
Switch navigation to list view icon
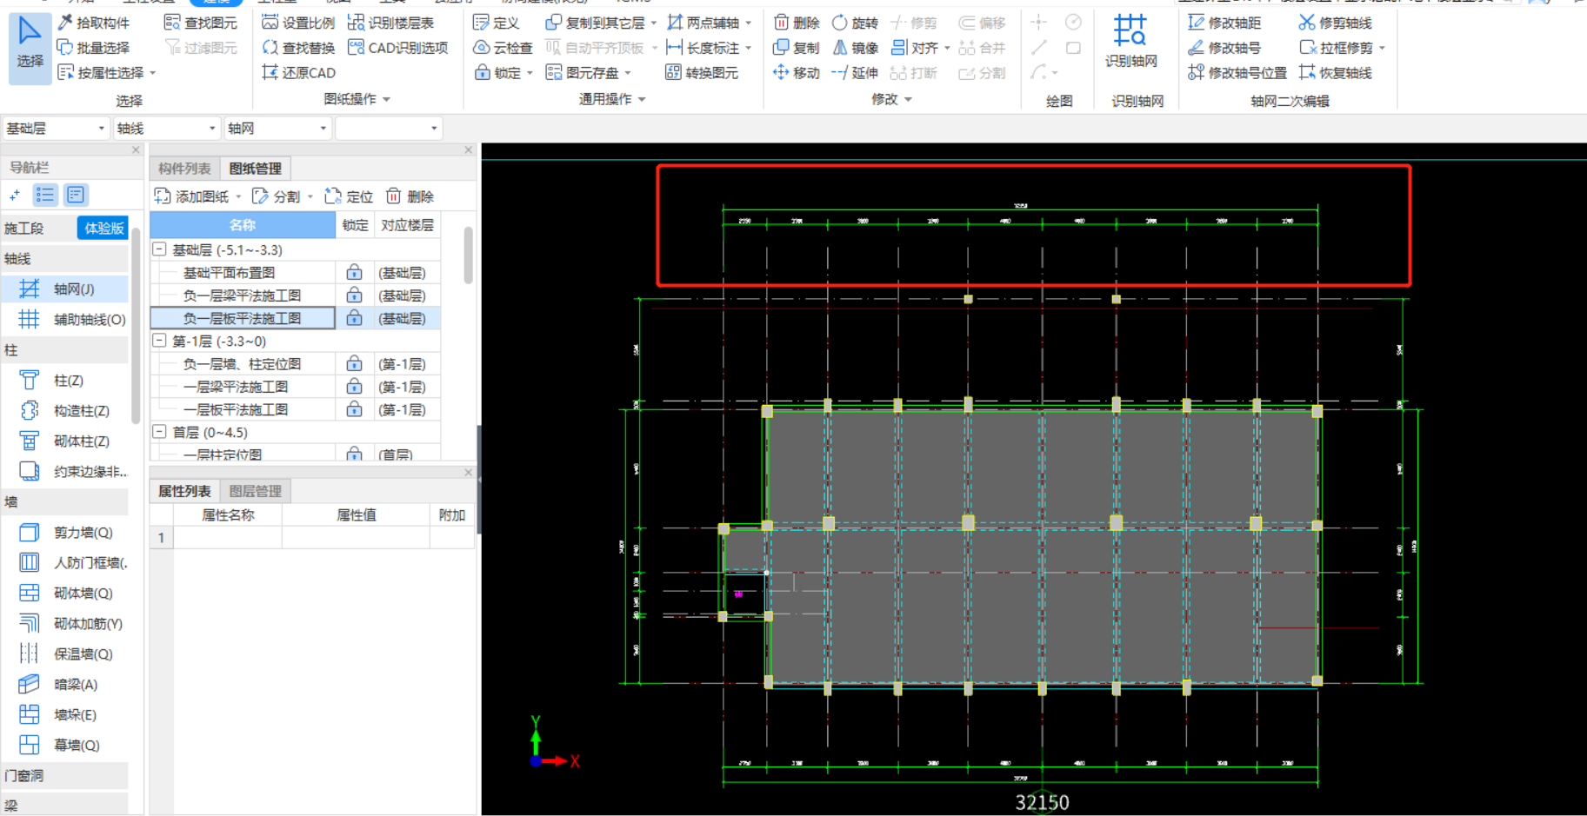click(x=45, y=195)
